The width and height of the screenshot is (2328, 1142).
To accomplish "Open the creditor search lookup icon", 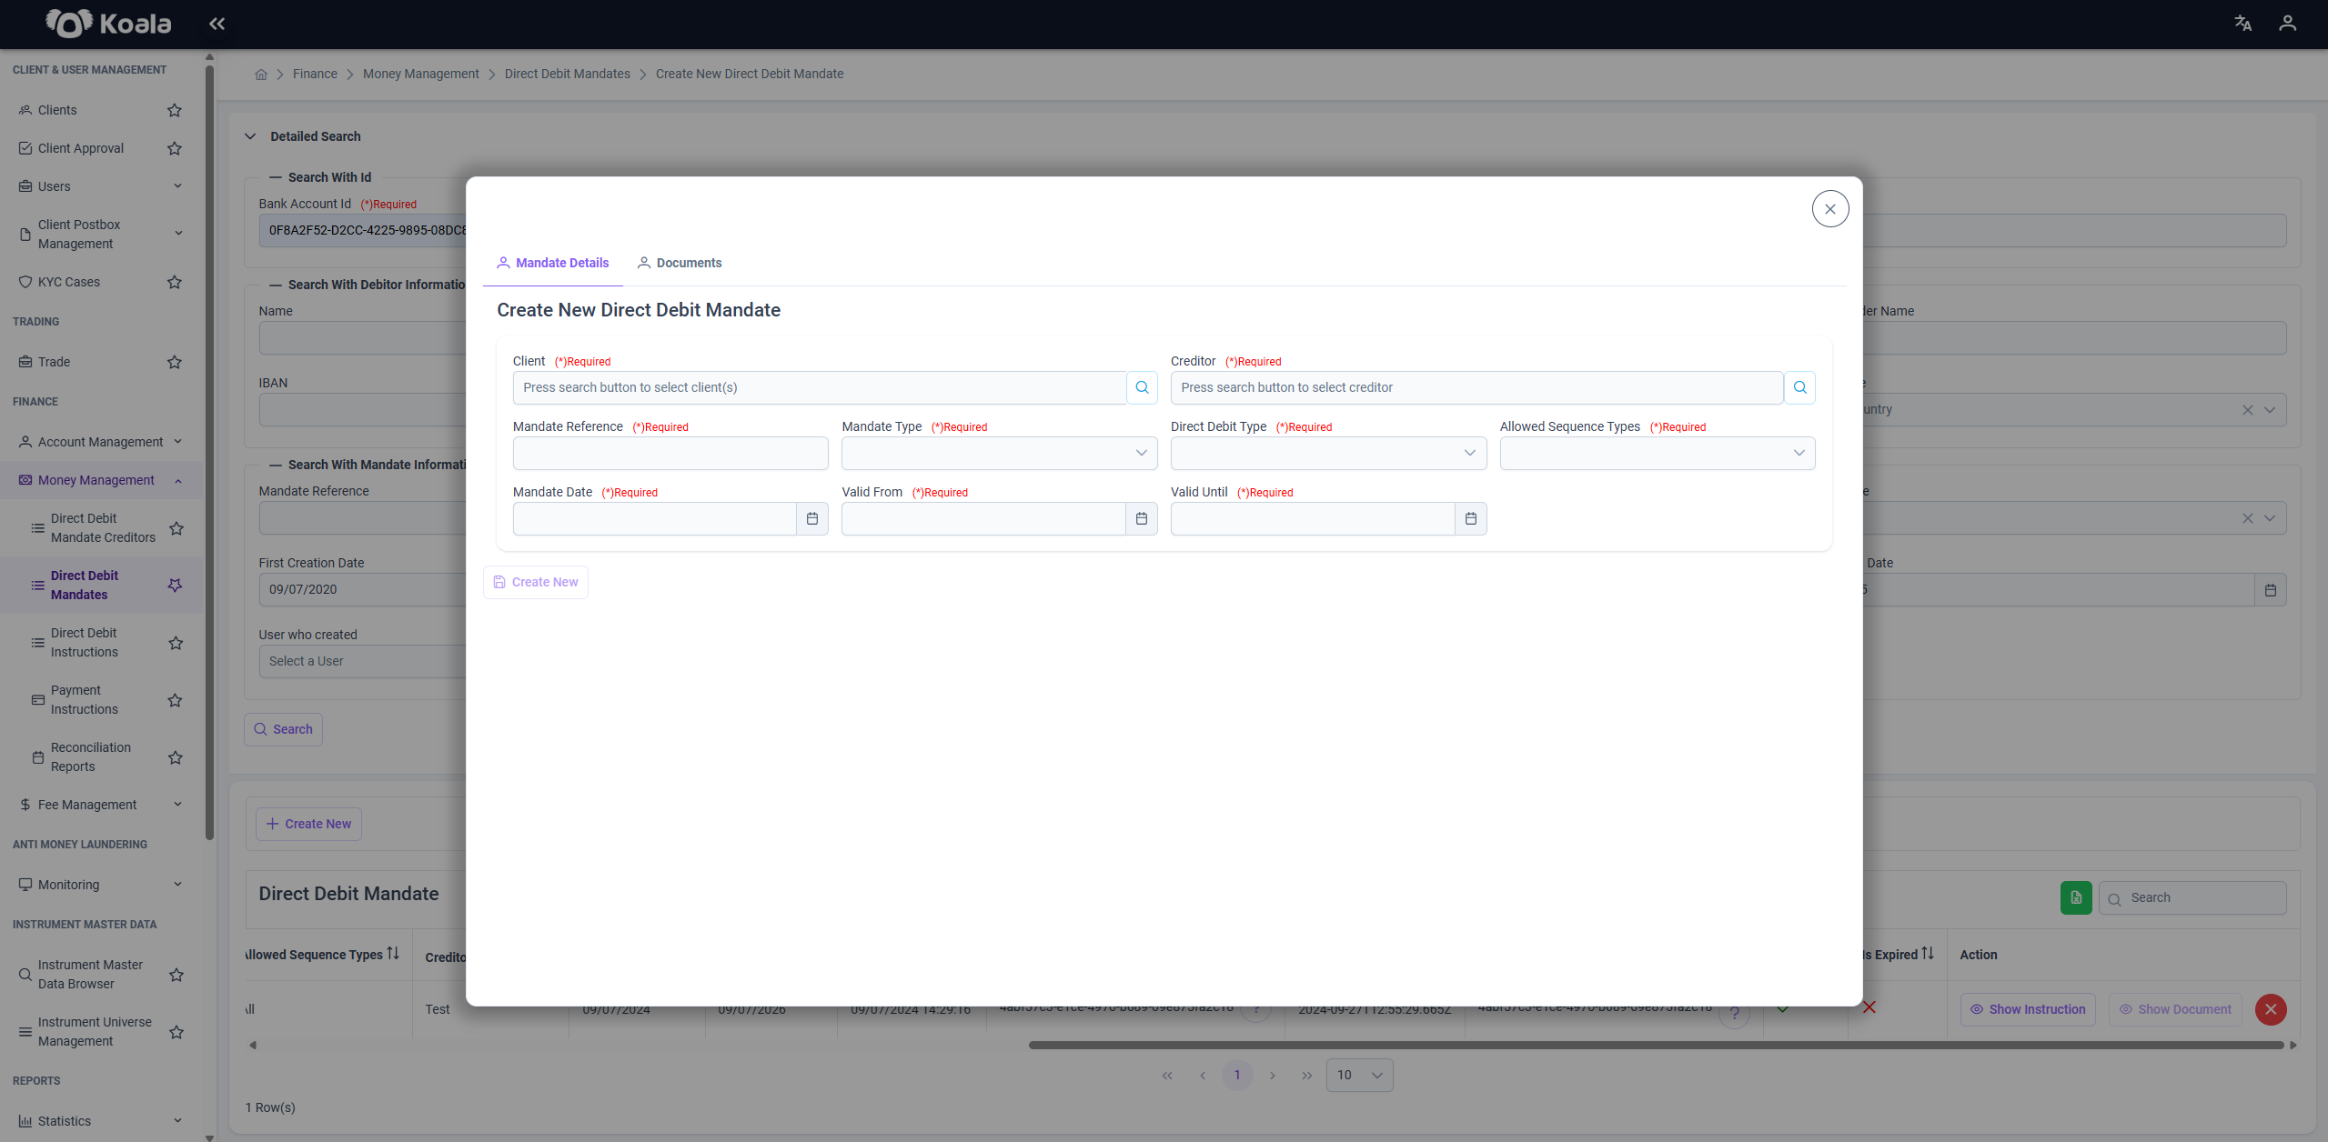I will coord(1799,387).
